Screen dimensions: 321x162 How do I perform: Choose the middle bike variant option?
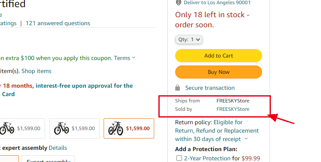coord(75,128)
